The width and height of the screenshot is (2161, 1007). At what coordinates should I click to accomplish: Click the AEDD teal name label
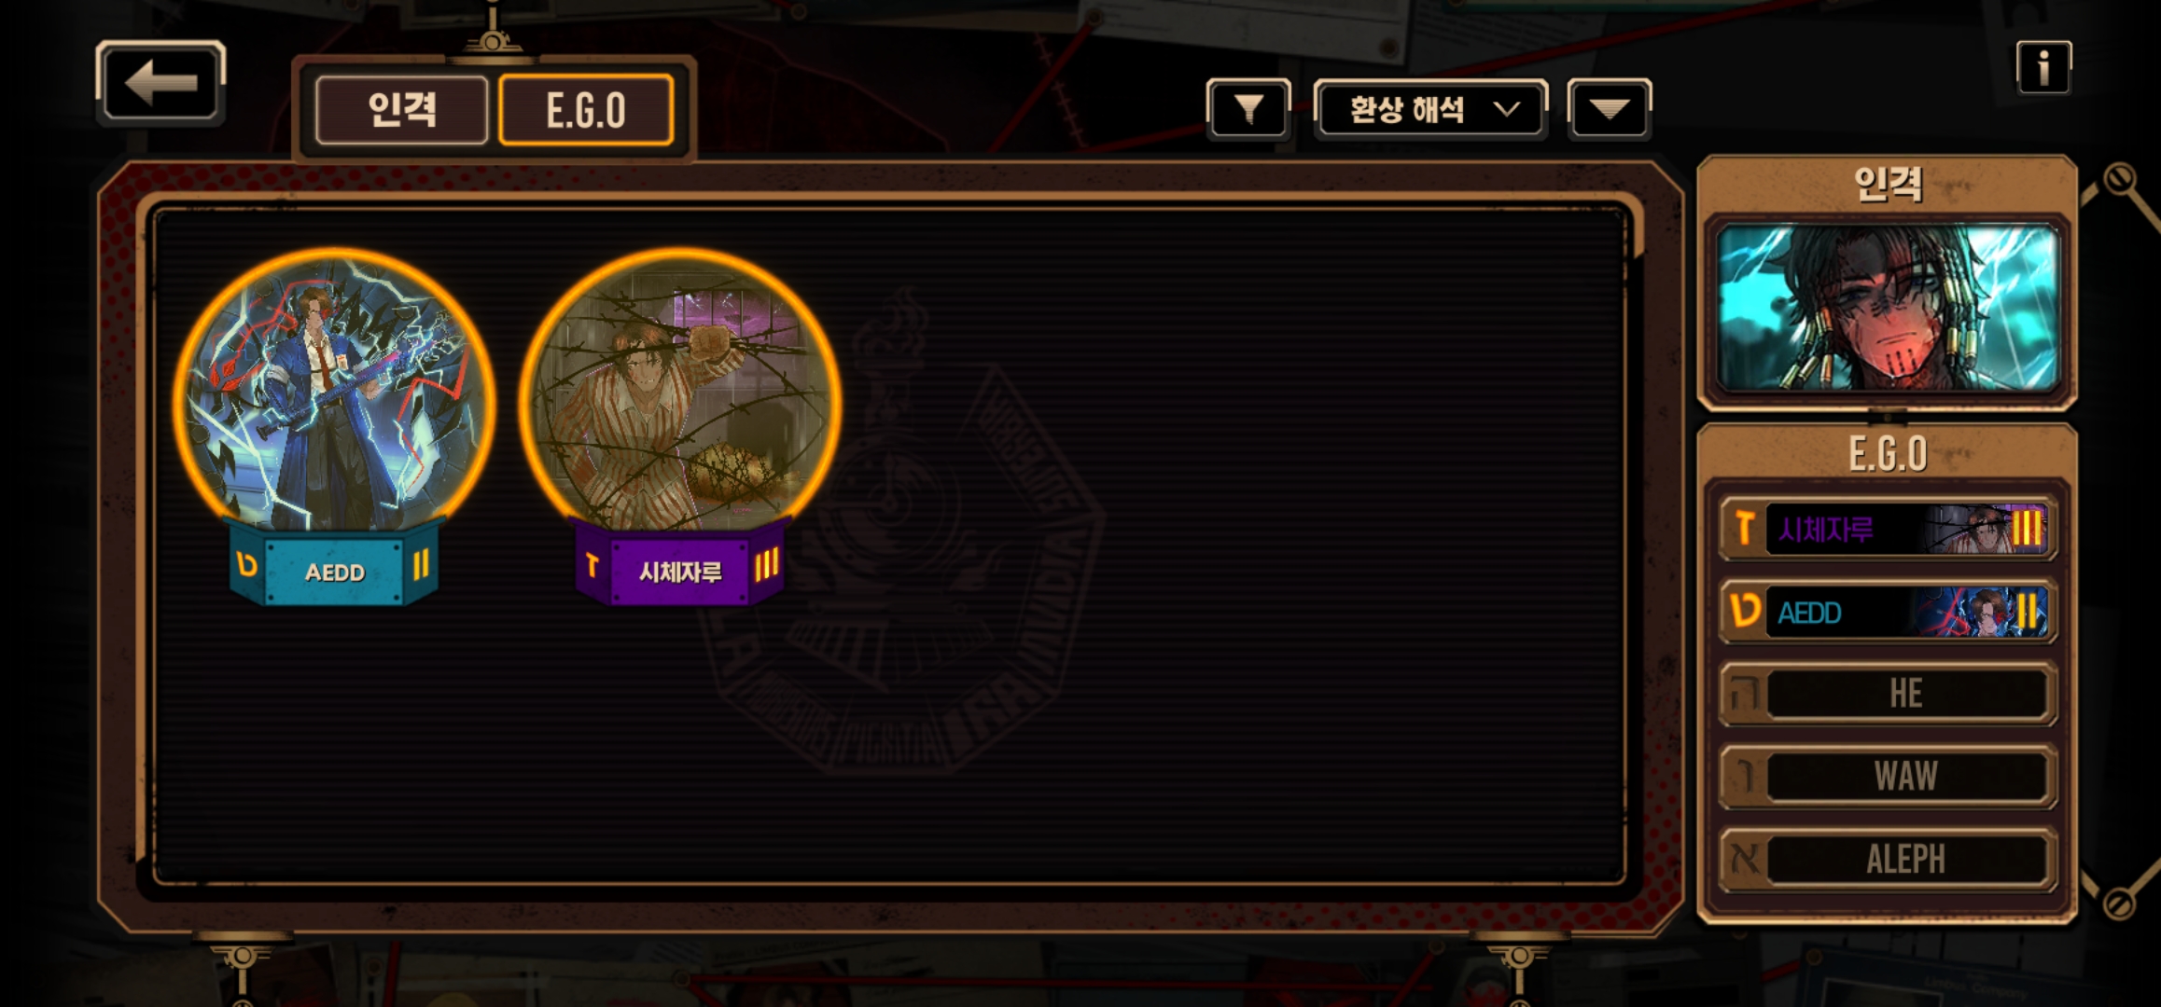tap(334, 569)
